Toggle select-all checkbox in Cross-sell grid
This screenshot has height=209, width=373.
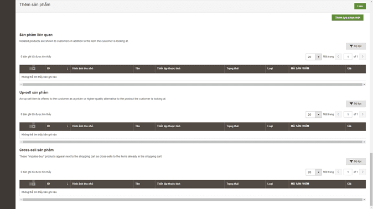pyautogui.click(x=32, y=184)
